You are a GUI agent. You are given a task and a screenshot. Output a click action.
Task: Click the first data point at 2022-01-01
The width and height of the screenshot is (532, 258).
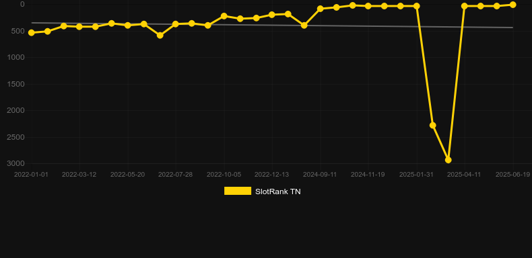tap(32, 33)
